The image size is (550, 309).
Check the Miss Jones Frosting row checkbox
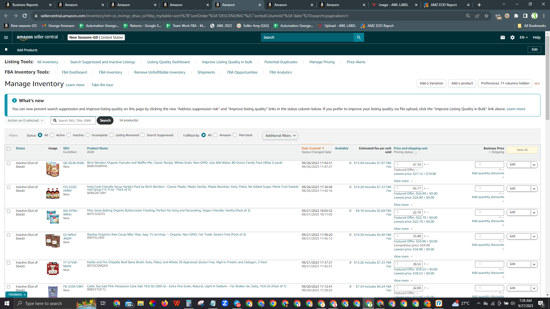pyautogui.click(x=9, y=211)
